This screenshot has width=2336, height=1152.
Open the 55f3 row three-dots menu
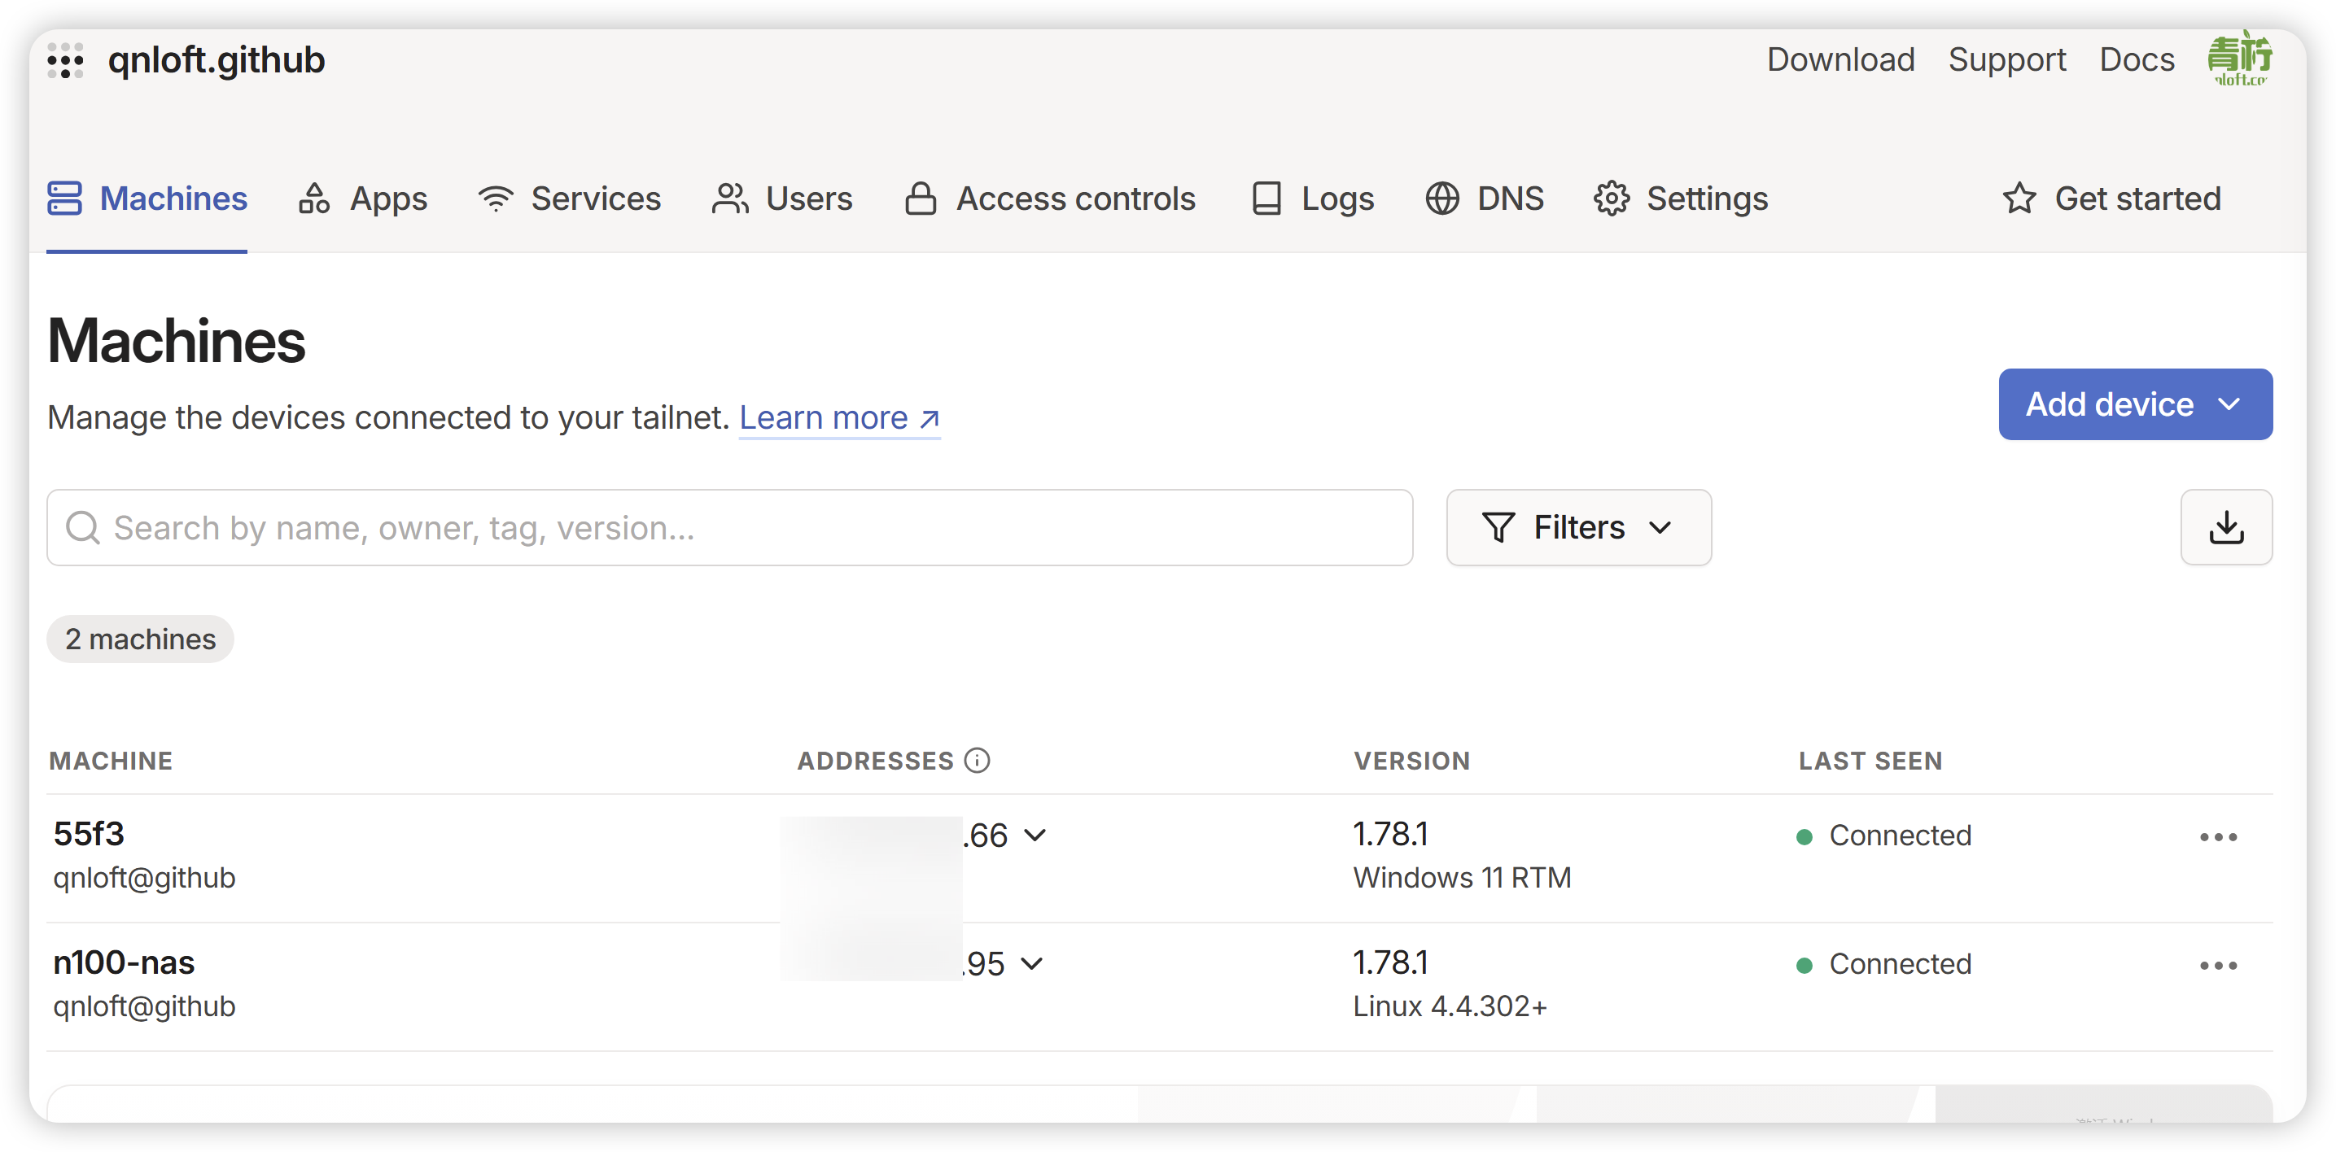pyautogui.click(x=2218, y=836)
